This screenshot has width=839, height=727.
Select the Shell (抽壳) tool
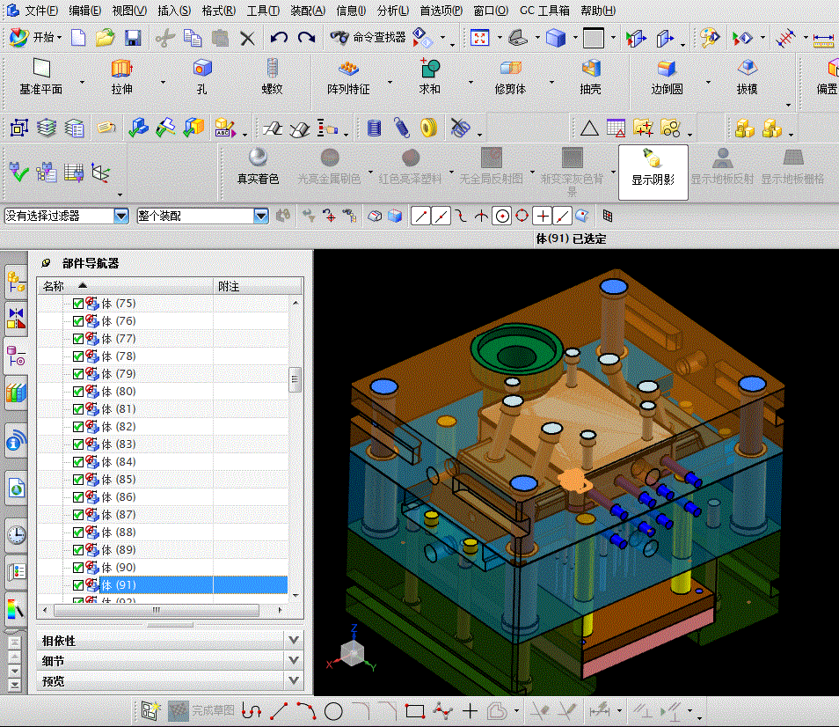tap(591, 77)
